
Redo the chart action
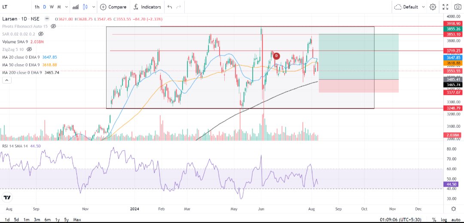178,7
